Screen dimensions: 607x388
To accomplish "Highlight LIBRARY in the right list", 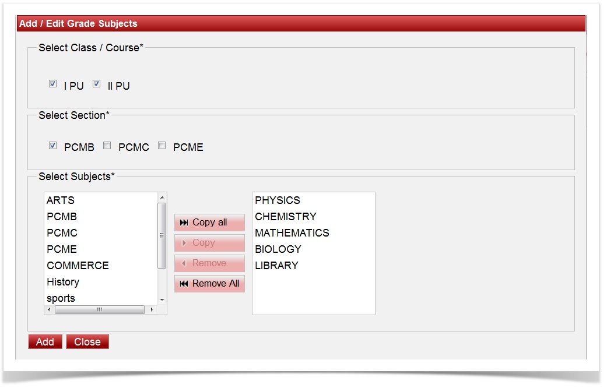I will 276,266.
